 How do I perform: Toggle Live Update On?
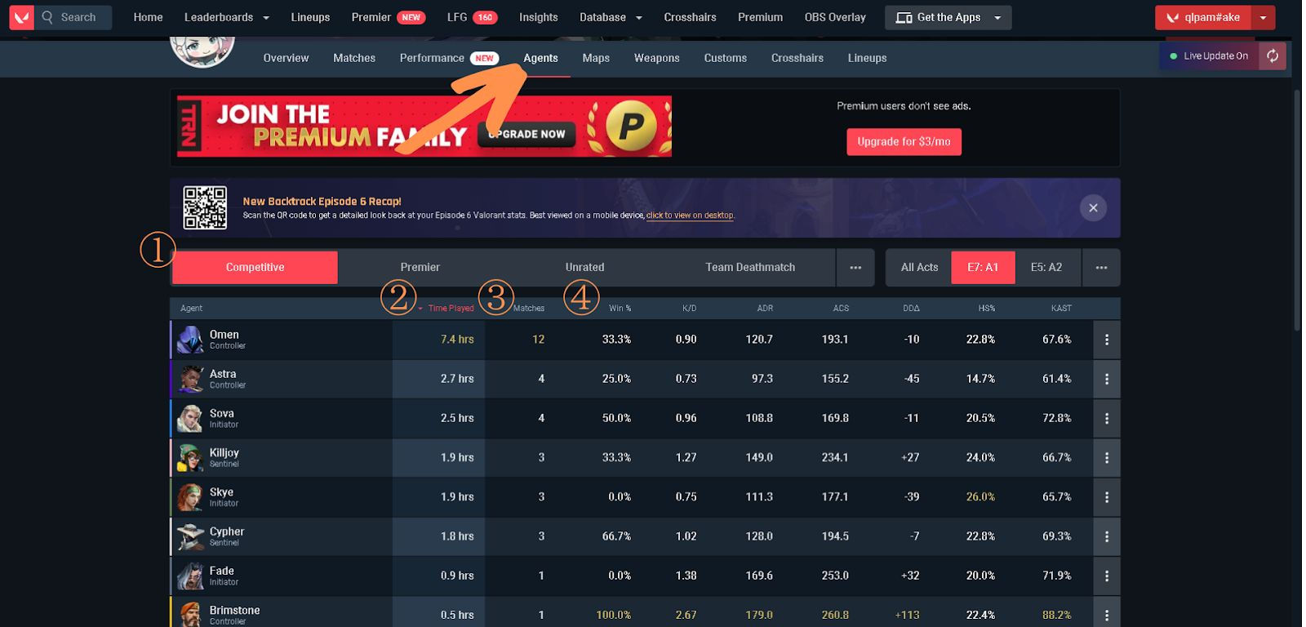click(x=1209, y=56)
